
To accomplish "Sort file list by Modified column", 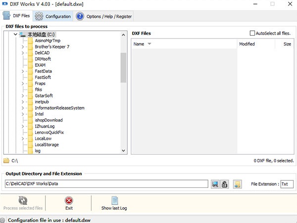I will (x=247, y=44).
